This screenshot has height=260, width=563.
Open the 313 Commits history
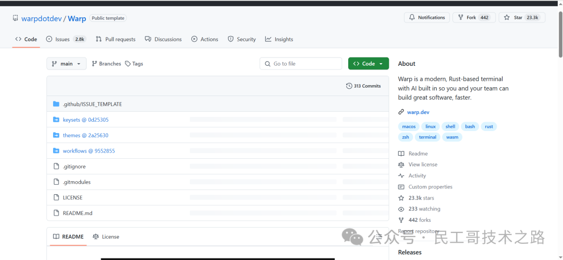(x=363, y=86)
